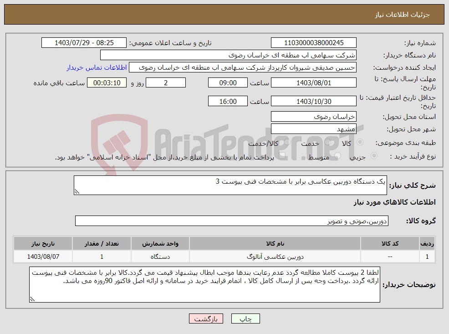This screenshot has width=449, height=334.
Task: Click the row number cell 1
Action: click(x=427, y=257)
